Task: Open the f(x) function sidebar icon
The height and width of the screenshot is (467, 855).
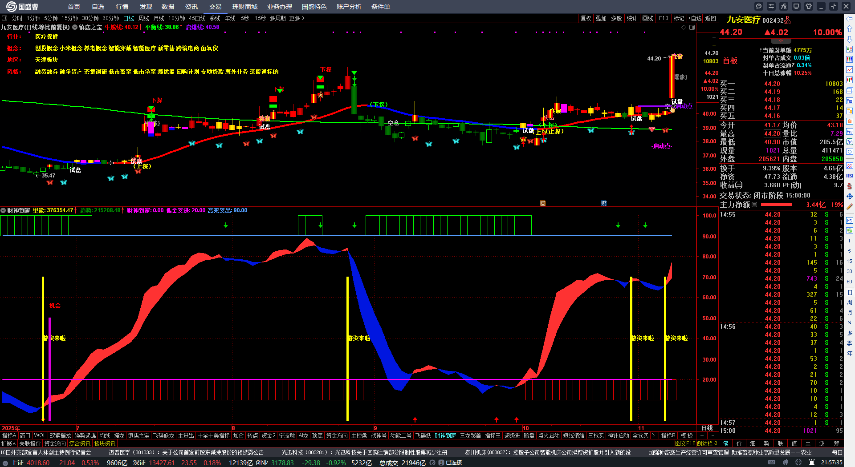Action: pyautogui.click(x=850, y=142)
